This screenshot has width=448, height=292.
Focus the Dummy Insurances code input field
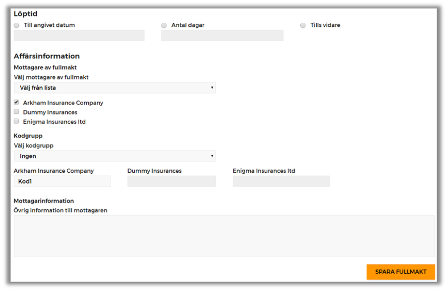[171, 181]
